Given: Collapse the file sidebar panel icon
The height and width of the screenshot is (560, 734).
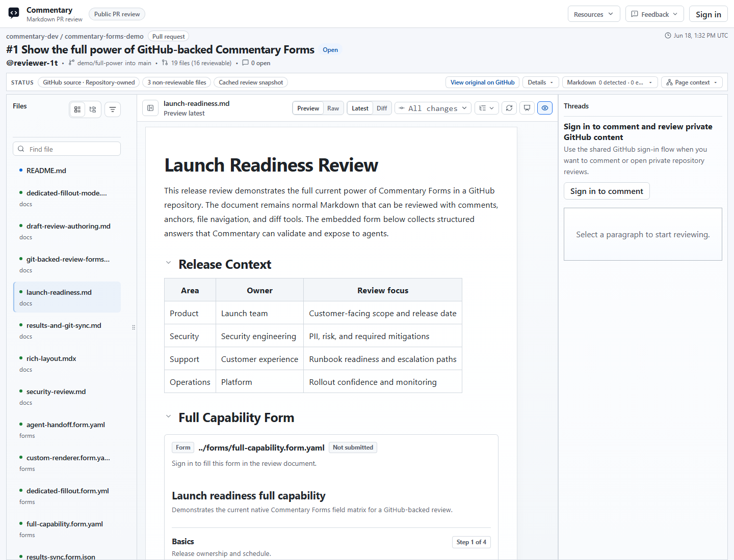Looking at the screenshot, I should point(150,108).
